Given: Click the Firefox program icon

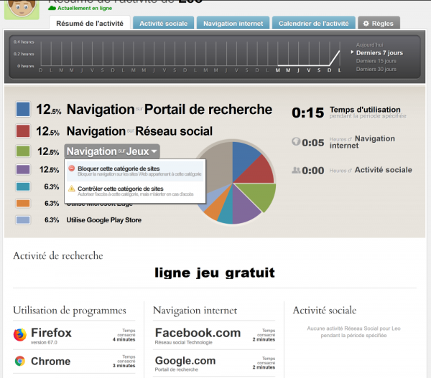Looking at the screenshot, I should [20, 335].
